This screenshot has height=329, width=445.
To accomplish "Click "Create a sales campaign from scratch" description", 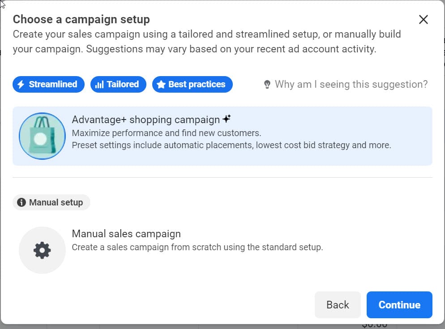I will tap(197, 247).
